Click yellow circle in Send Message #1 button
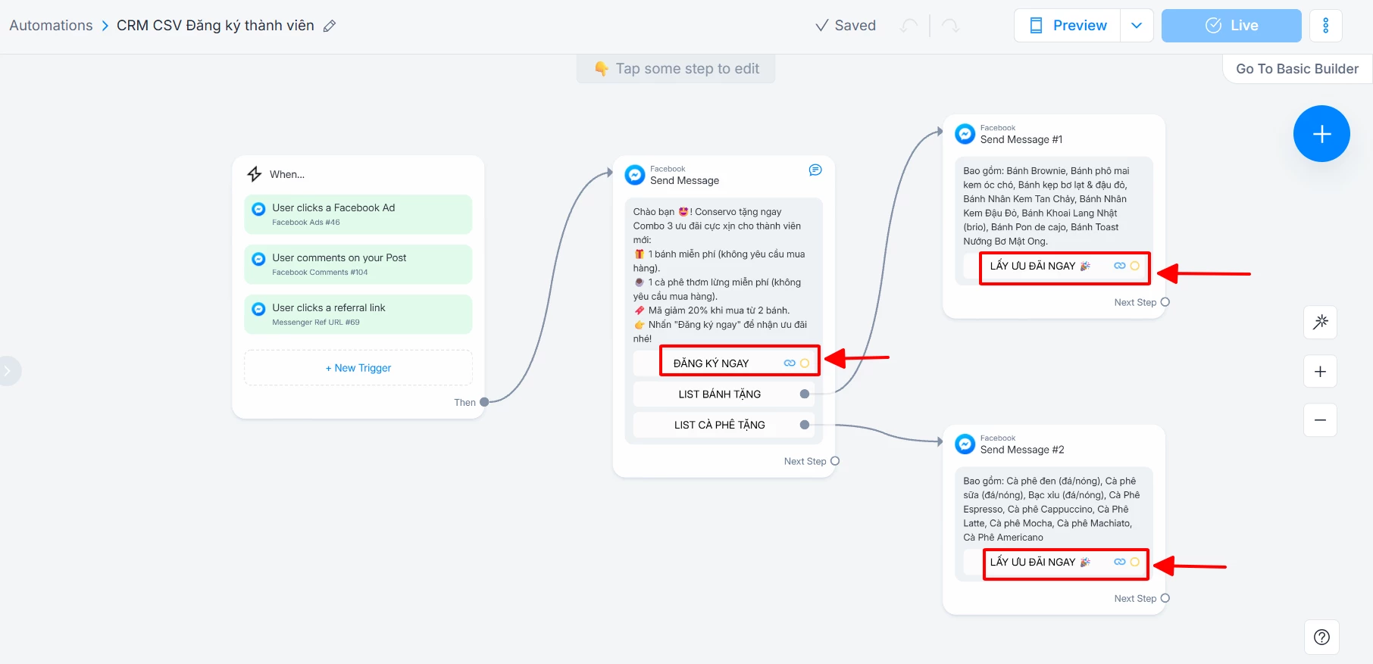Viewport: 1373px width, 664px height. (1134, 266)
